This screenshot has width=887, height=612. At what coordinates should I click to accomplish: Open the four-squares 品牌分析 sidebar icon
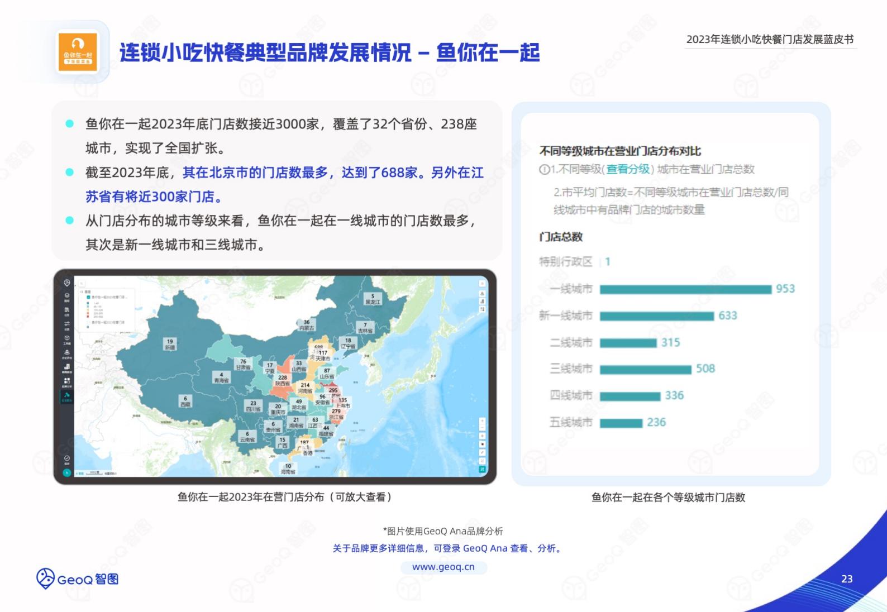tap(67, 381)
